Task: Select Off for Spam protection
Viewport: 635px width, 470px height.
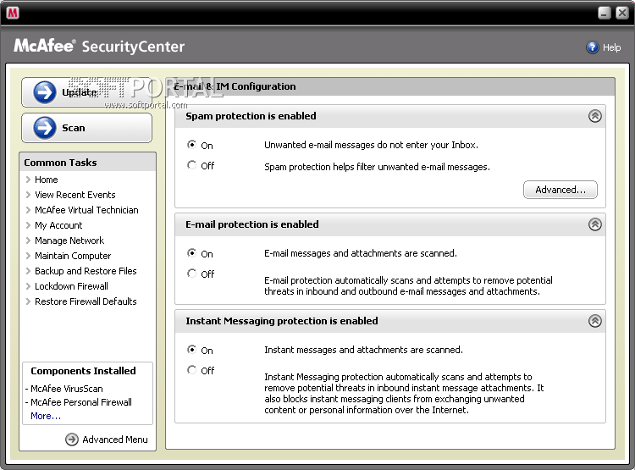Action: 191,165
